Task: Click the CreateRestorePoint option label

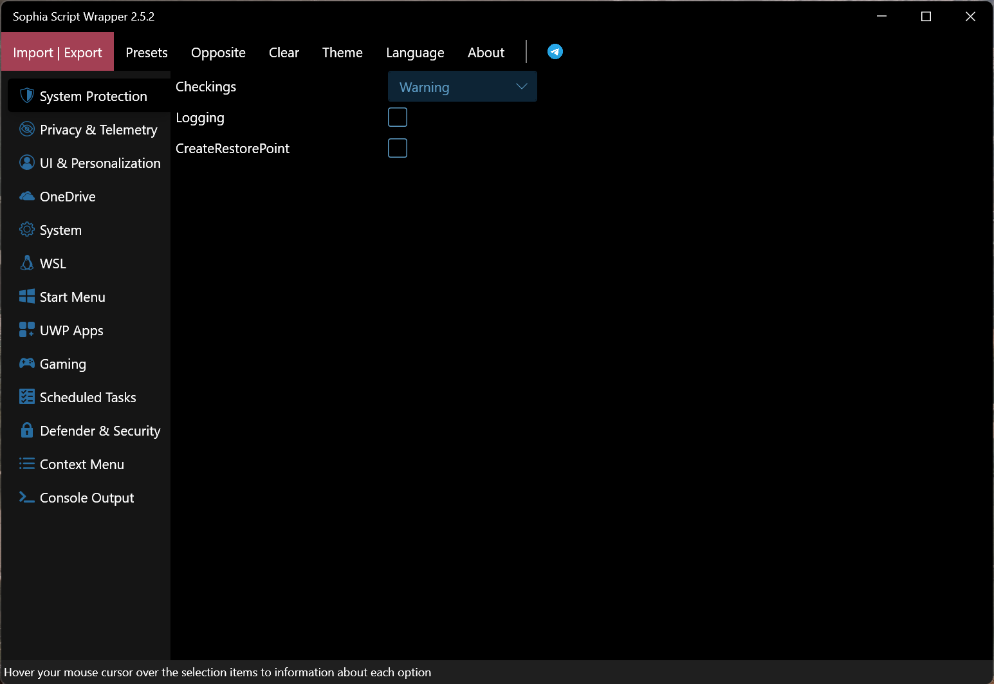Action: pos(232,149)
